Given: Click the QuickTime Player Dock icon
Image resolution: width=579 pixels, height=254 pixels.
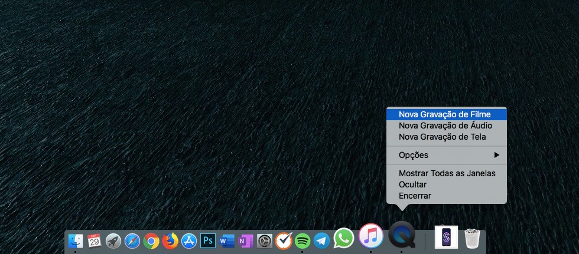Looking at the screenshot, I should pyautogui.click(x=401, y=236).
